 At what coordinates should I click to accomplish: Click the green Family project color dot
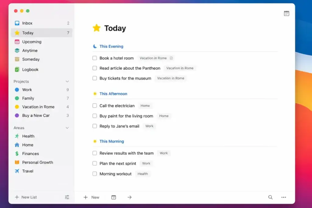click(x=17, y=98)
